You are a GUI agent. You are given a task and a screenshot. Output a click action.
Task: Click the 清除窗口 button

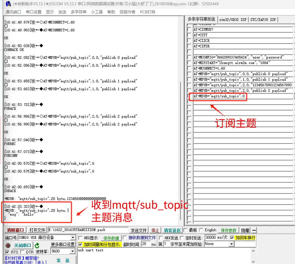[x=15, y=230]
